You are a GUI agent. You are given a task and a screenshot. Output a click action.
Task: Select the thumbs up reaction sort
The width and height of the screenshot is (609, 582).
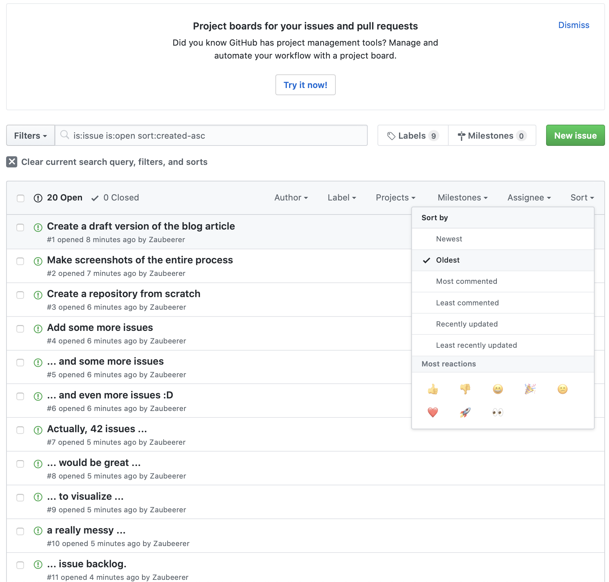(x=432, y=389)
